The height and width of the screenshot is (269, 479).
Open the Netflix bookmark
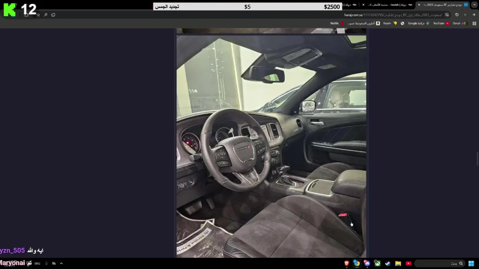(337, 23)
